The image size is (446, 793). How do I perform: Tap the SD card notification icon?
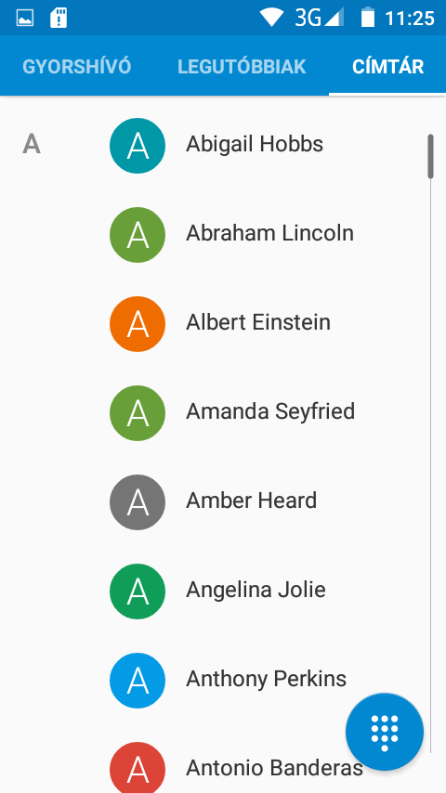click(59, 19)
